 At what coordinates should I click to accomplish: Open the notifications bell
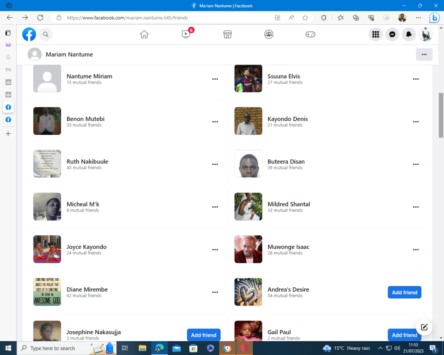(x=409, y=34)
